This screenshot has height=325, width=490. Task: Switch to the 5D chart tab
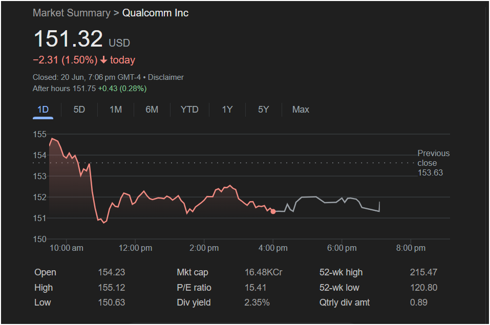79,110
